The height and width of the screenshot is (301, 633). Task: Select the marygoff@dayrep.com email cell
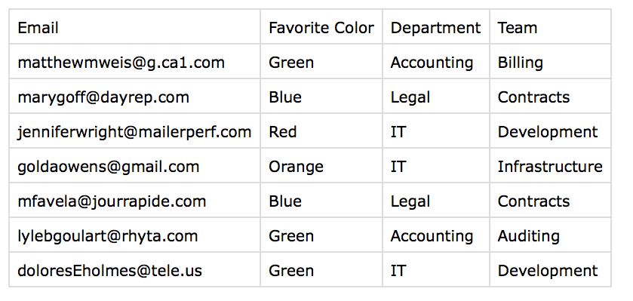[x=134, y=96]
